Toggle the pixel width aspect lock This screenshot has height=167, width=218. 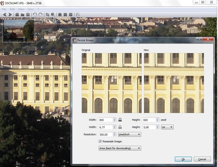point(120,120)
